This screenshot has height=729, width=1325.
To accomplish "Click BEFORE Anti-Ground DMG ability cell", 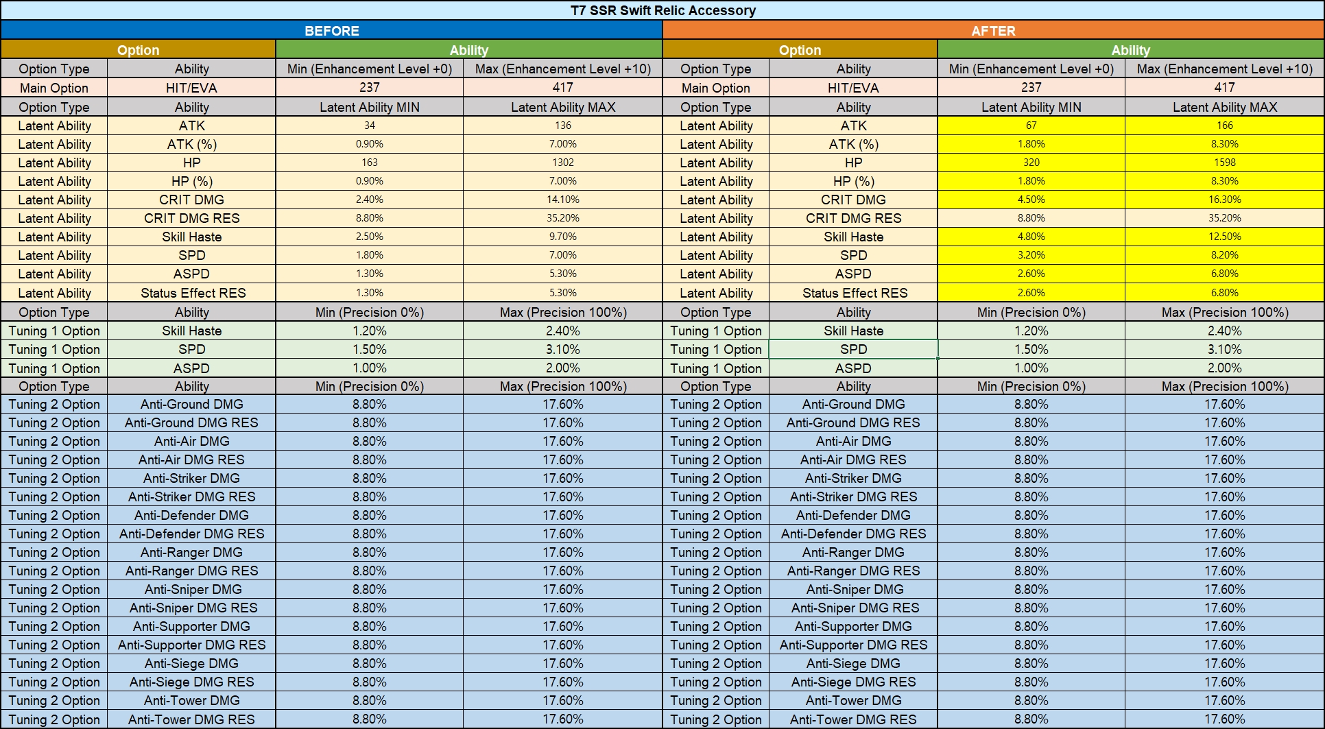I will coord(191,404).
